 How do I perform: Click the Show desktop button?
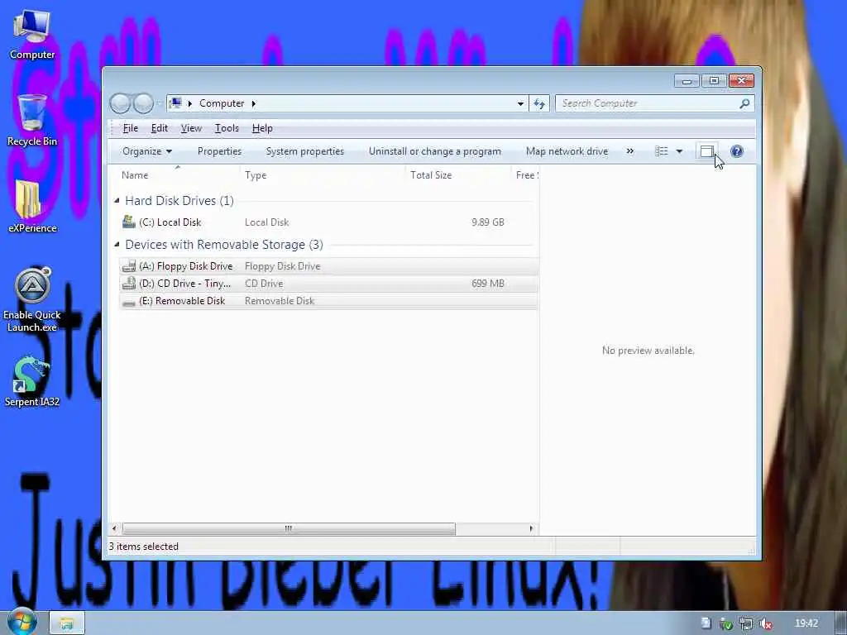pyautogui.click(x=842, y=623)
